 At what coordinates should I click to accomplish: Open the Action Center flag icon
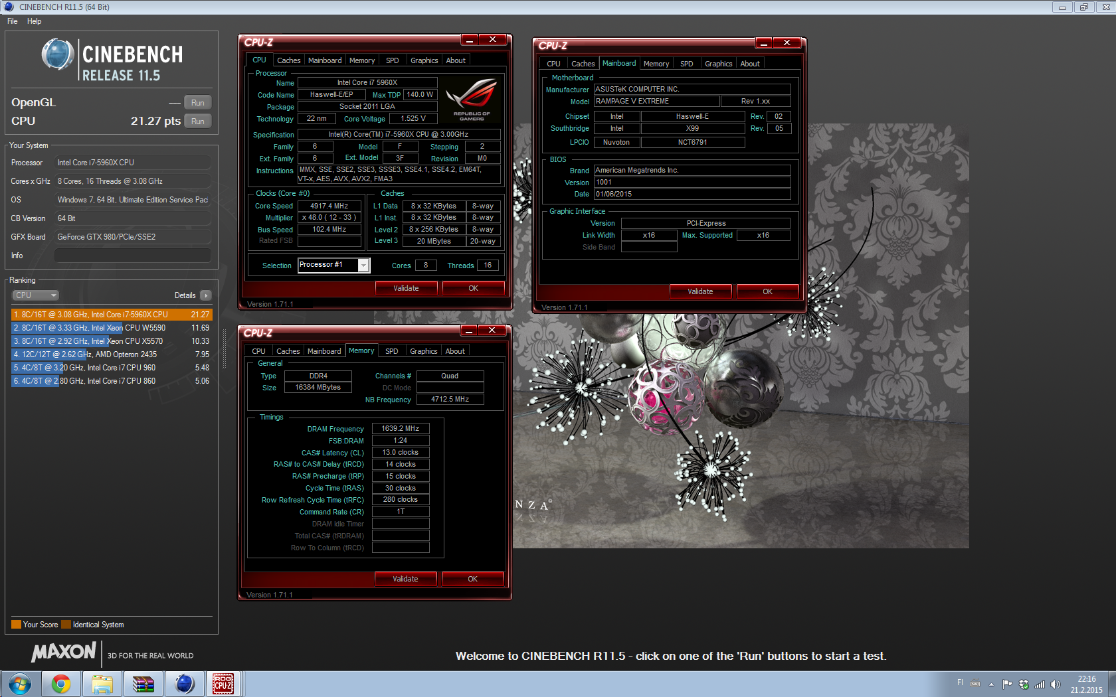1008,684
